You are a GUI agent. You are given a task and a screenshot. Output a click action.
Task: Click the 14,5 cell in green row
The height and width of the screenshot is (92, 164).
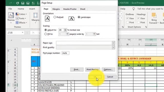[151, 65]
